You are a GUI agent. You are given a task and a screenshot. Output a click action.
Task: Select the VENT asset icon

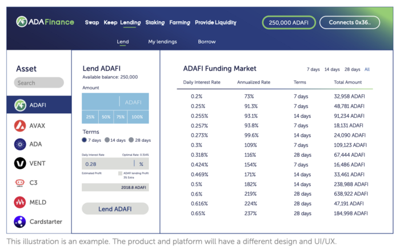tap(20, 164)
